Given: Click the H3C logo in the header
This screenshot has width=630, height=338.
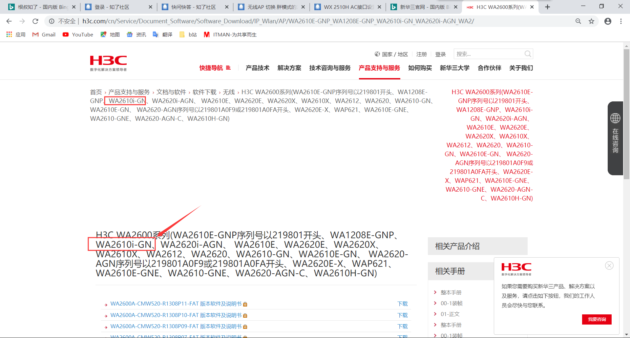Looking at the screenshot, I should tap(108, 63).
